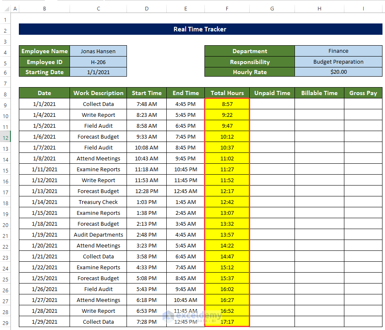This screenshot has width=385, height=330.
Task: Select the Budget Preparation cell
Action: coord(338,62)
